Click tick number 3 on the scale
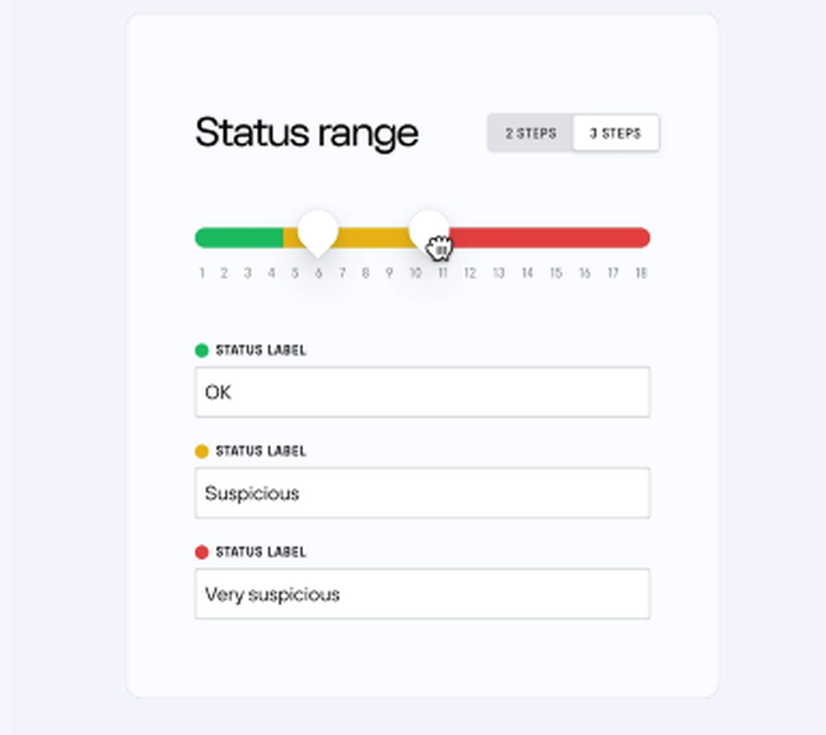Image resolution: width=826 pixels, height=735 pixels. pos(247,273)
